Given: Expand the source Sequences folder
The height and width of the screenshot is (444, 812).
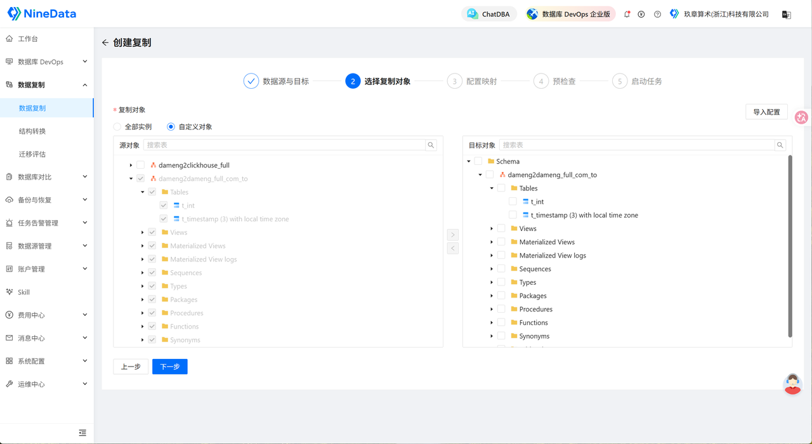Looking at the screenshot, I should [143, 273].
